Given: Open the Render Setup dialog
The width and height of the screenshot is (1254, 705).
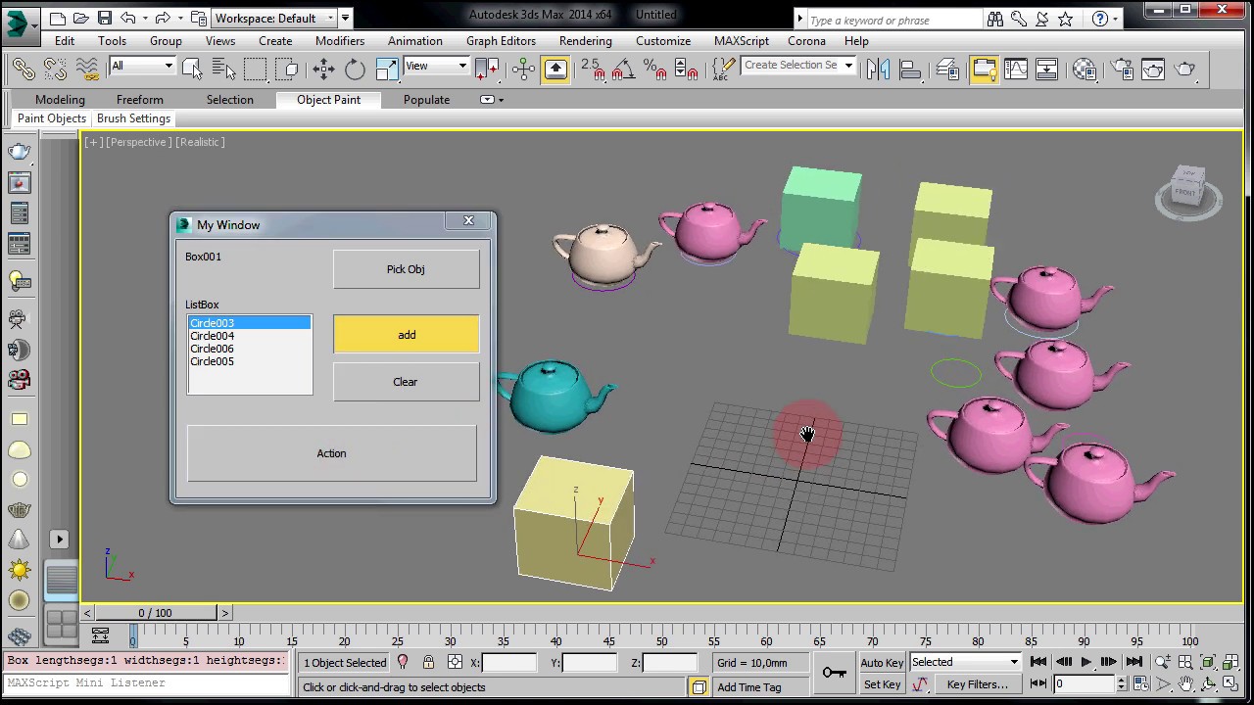Looking at the screenshot, I should 1122,69.
